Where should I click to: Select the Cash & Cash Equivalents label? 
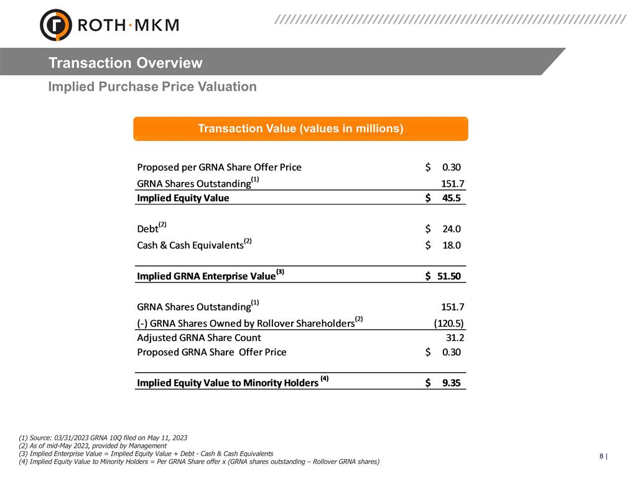point(190,245)
